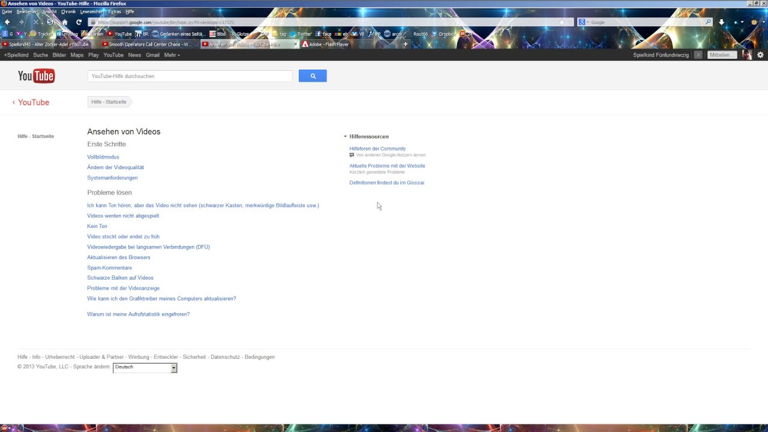
Task: Open the Dropbox bookmark
Action: tap(443, 34)
